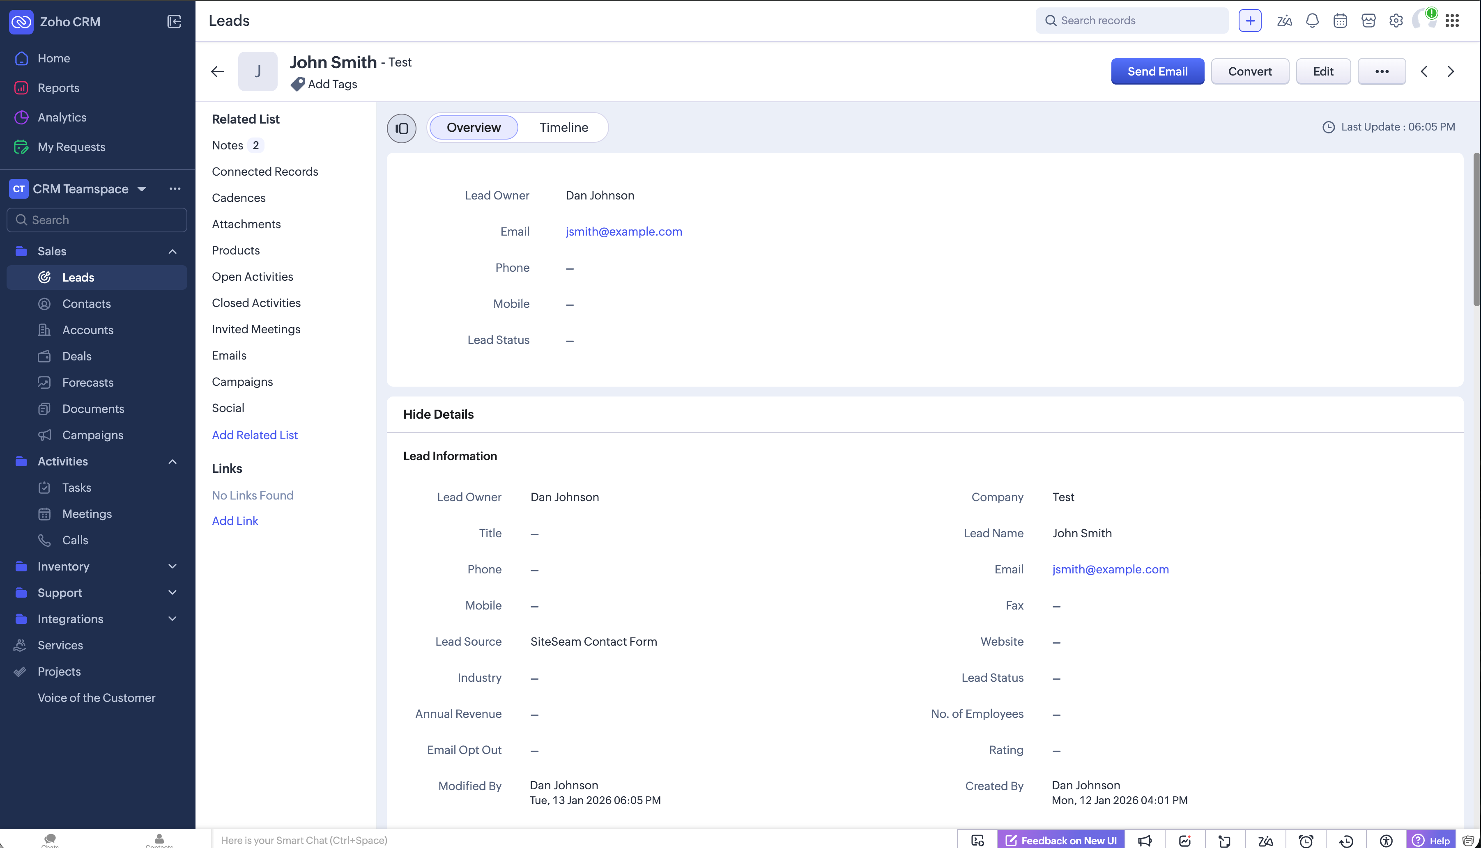Click the Edit button
The image size is (1481, 848).
pos(1323,72)
